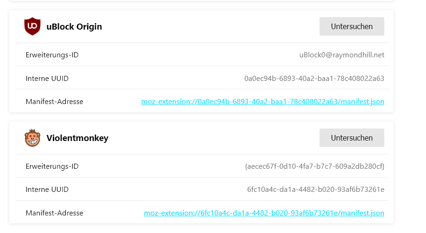
Task: Click the uBlock Origin extension name
Action: (74, 27)
